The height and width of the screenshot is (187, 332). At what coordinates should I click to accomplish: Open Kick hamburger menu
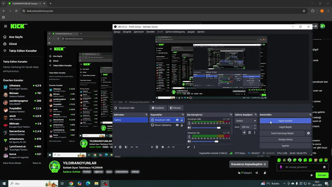pos(5,26)
